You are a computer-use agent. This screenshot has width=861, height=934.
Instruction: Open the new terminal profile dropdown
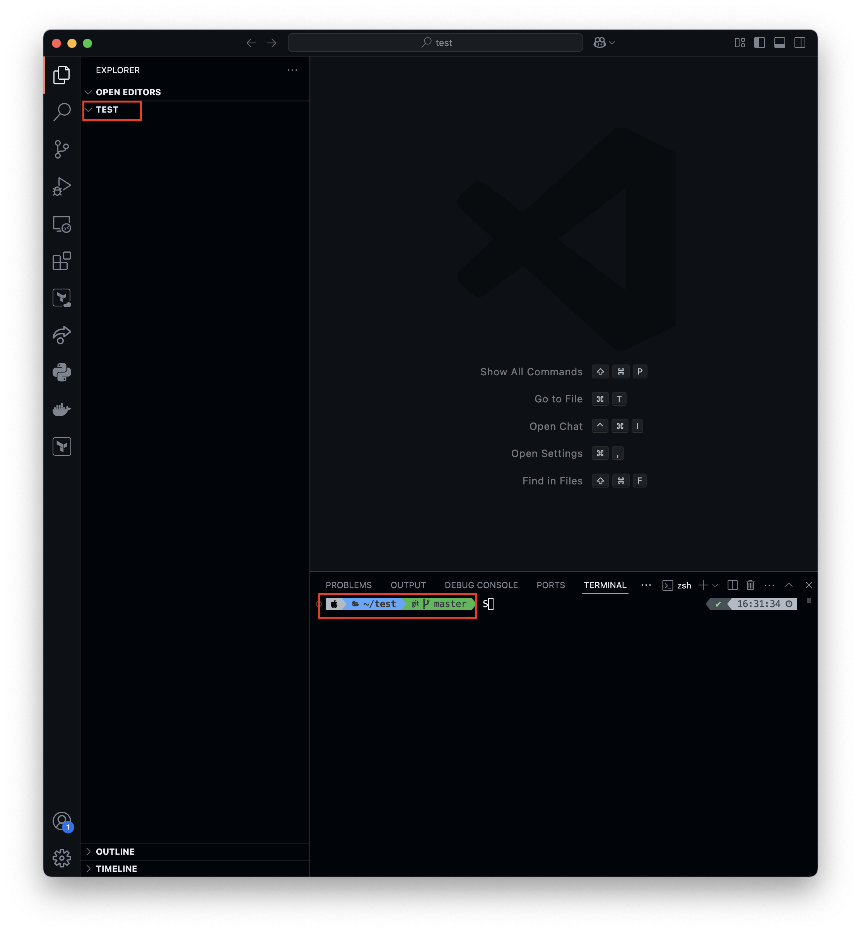716,585
